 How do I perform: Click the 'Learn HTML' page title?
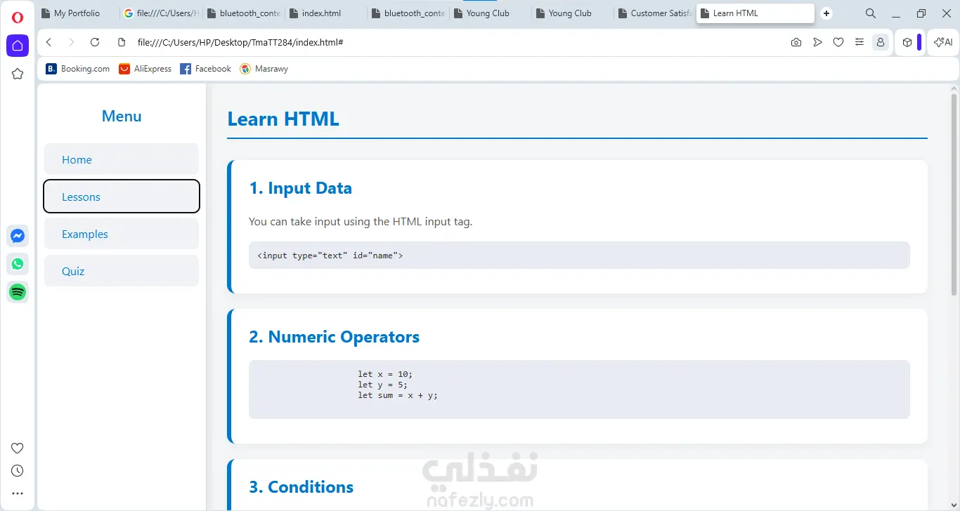(283, 119)
